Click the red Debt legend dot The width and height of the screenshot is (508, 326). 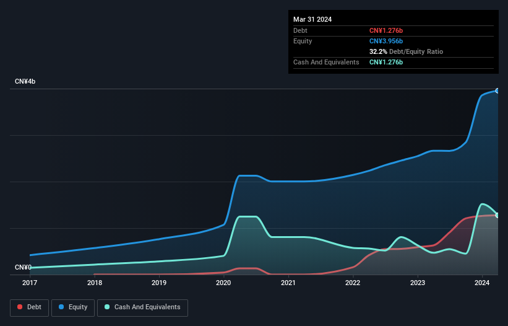tap(20, 307)
